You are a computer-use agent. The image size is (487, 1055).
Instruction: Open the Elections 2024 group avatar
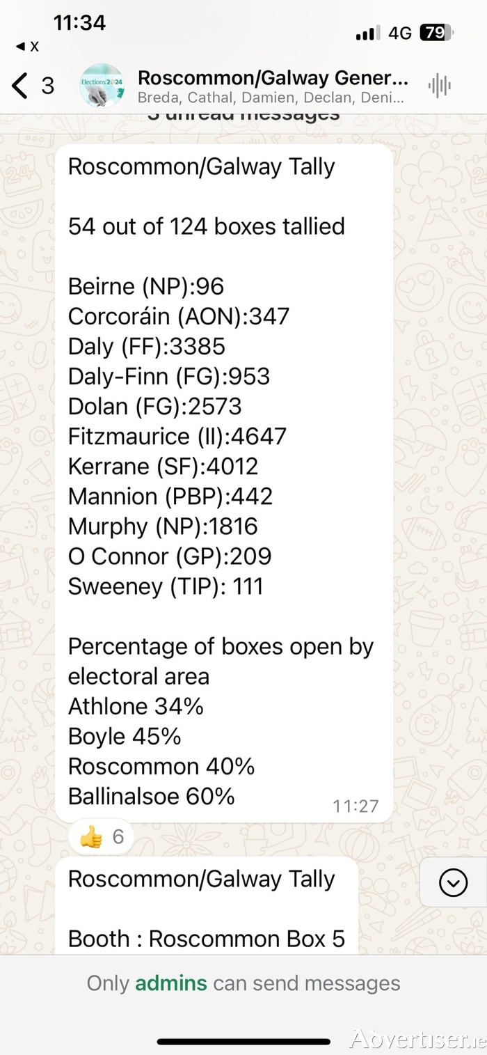(x=102, y=86)
